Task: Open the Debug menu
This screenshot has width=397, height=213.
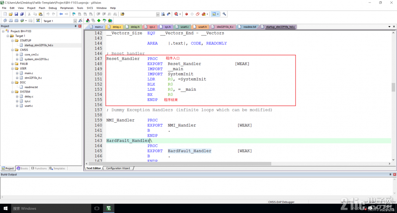Action: [53, 8]
